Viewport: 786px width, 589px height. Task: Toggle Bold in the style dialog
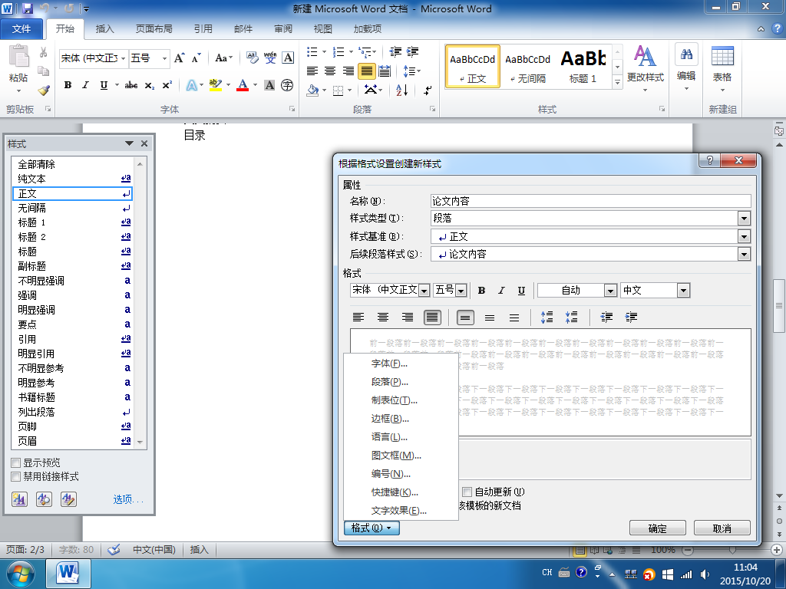point(482,291)
